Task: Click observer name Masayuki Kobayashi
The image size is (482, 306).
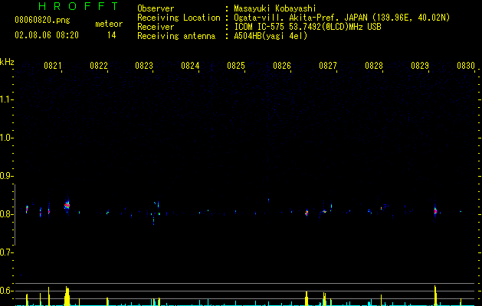Action: coord(275,8)
